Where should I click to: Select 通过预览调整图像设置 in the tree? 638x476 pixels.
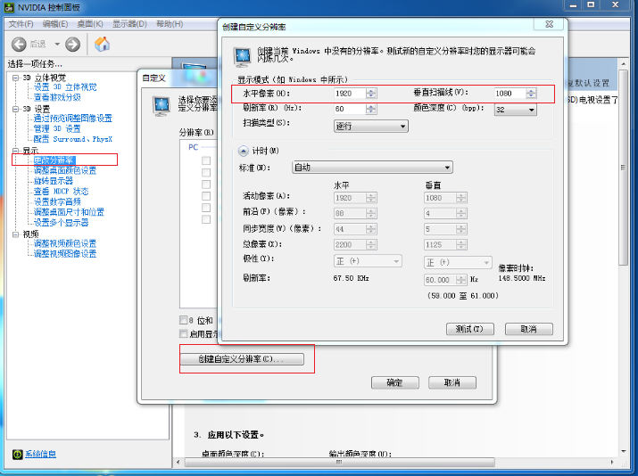73,119
